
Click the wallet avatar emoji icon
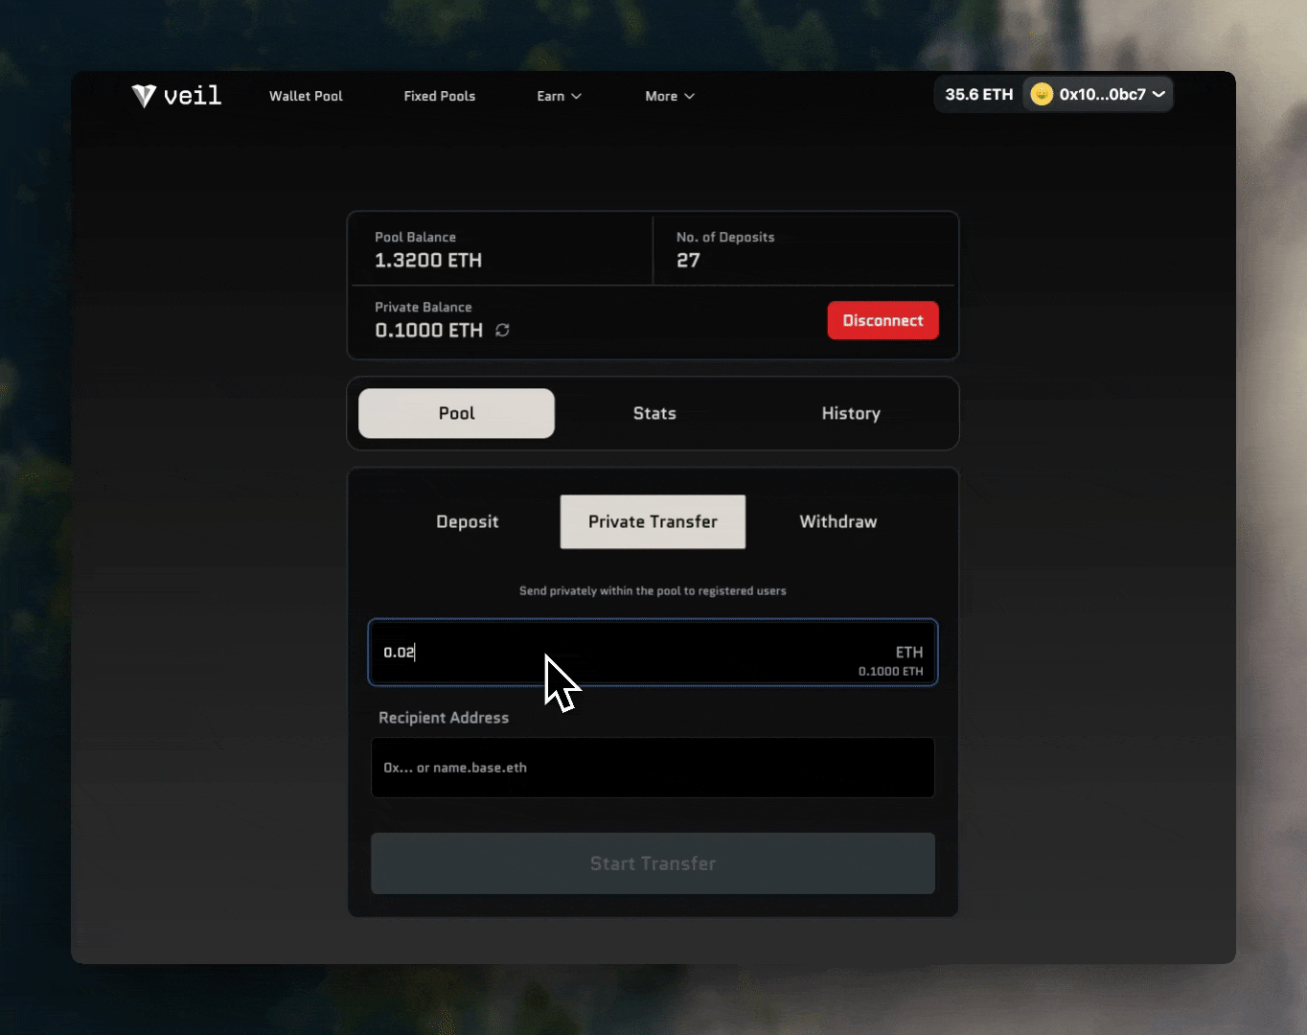click(x=1042, y=94)
